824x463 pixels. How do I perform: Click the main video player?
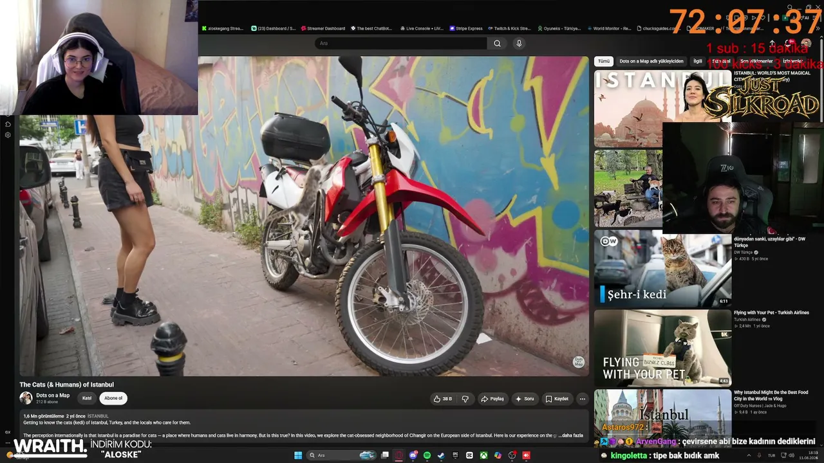pyautogui.click(x=304, y=216)
